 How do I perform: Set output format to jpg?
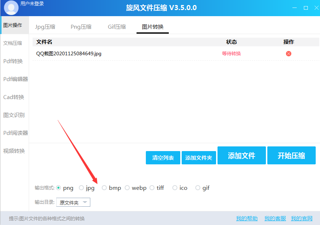(82, 188)
